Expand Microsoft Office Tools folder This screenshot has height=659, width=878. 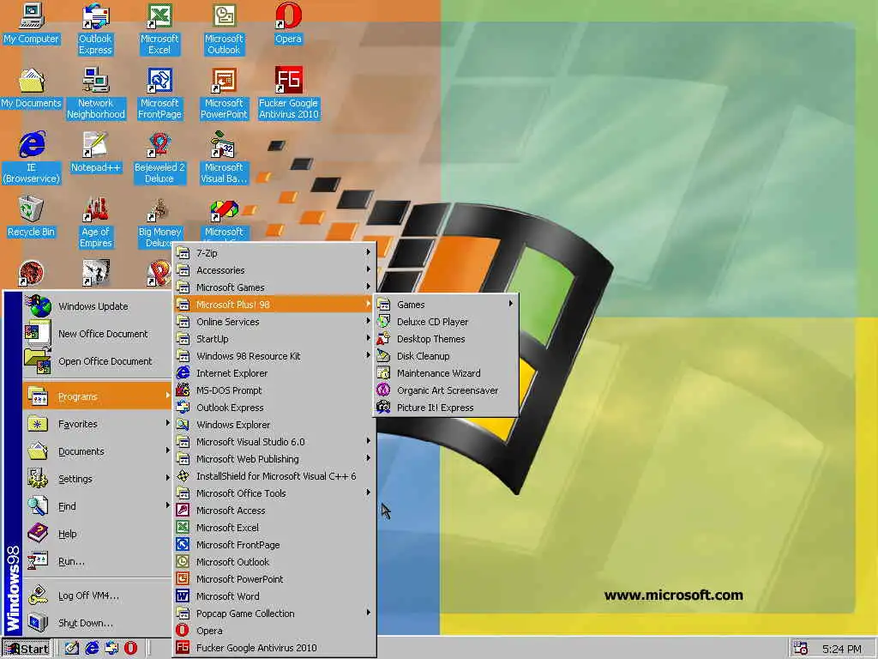point(274,493)
